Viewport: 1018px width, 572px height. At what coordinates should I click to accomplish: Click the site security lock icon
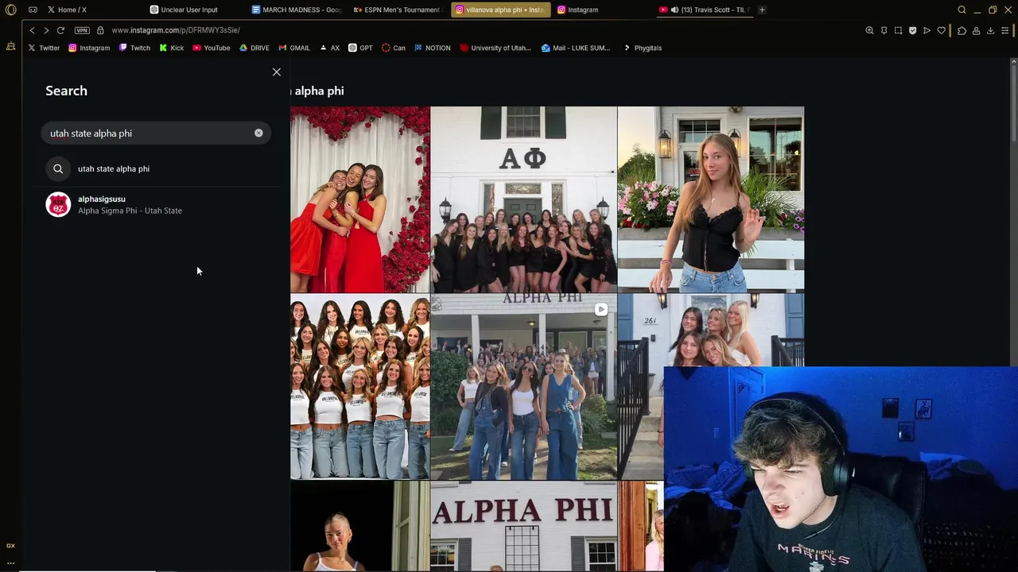[100, 30]
